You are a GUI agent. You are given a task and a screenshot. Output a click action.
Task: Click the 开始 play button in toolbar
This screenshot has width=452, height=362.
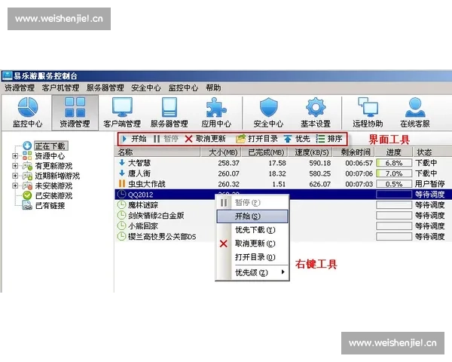click(x=134, y=139)
